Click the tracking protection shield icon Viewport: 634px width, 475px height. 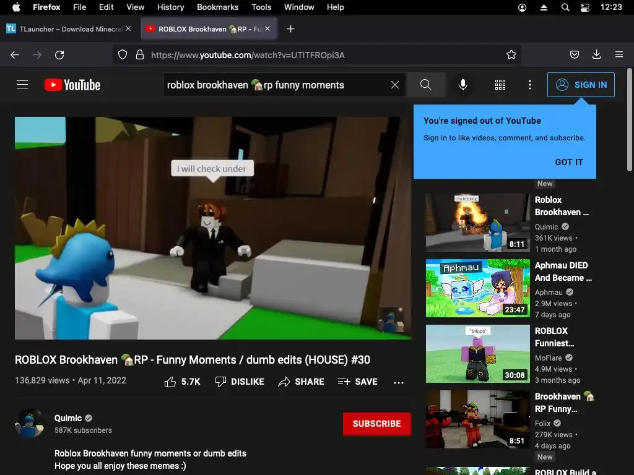click(x=123, y=54)
